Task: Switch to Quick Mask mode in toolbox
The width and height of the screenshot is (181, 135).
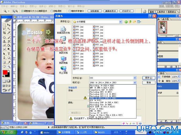Action: [x=9, y=81]
